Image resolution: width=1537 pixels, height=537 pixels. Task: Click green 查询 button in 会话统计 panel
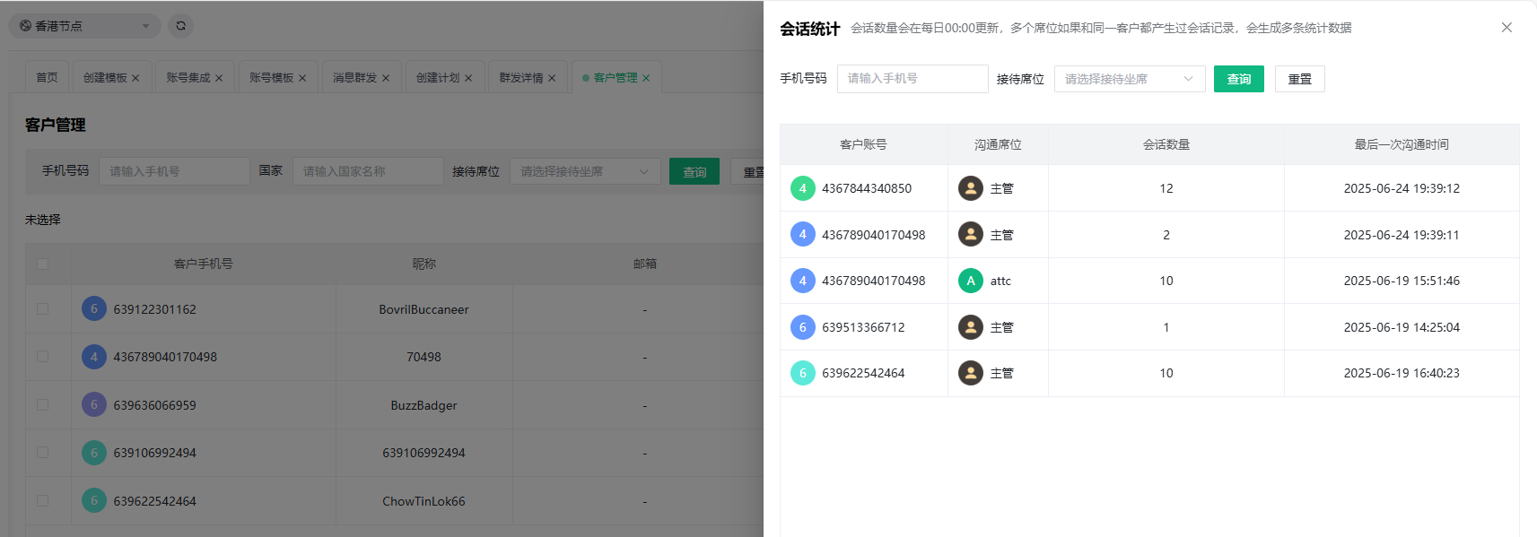coord(1239,79)
